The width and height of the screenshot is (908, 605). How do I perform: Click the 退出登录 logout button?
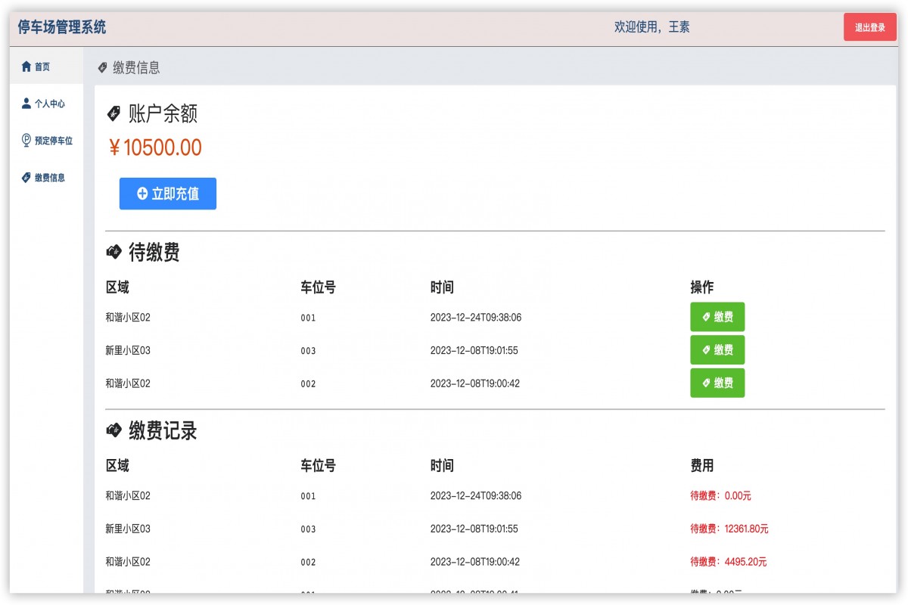point(869,26)
